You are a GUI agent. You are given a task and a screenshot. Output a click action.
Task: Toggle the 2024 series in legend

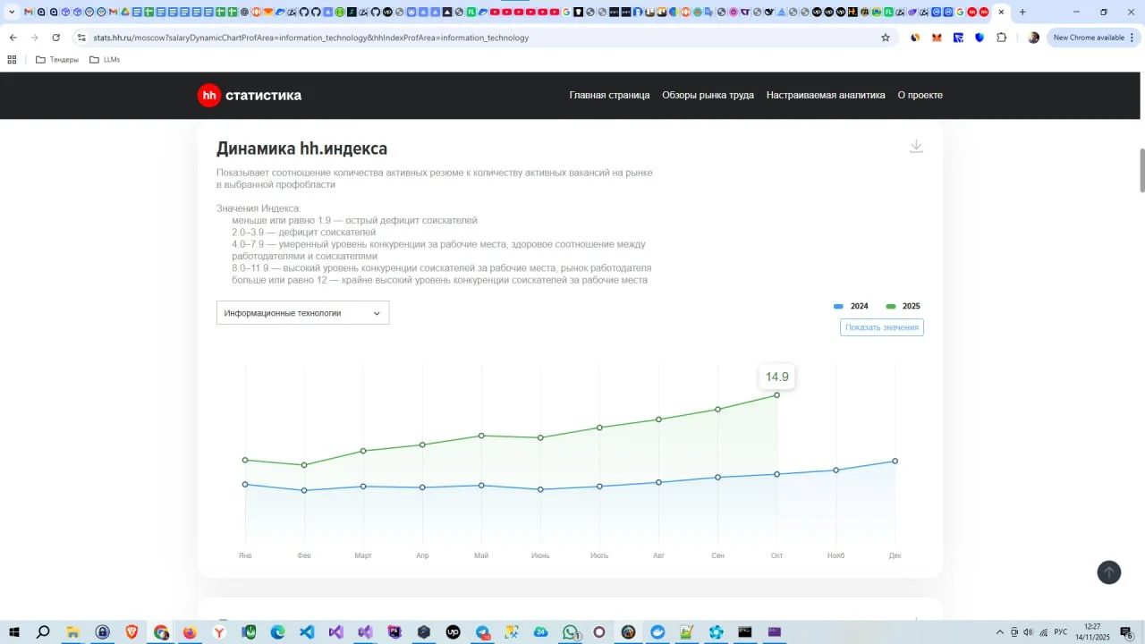pos(852,306)
